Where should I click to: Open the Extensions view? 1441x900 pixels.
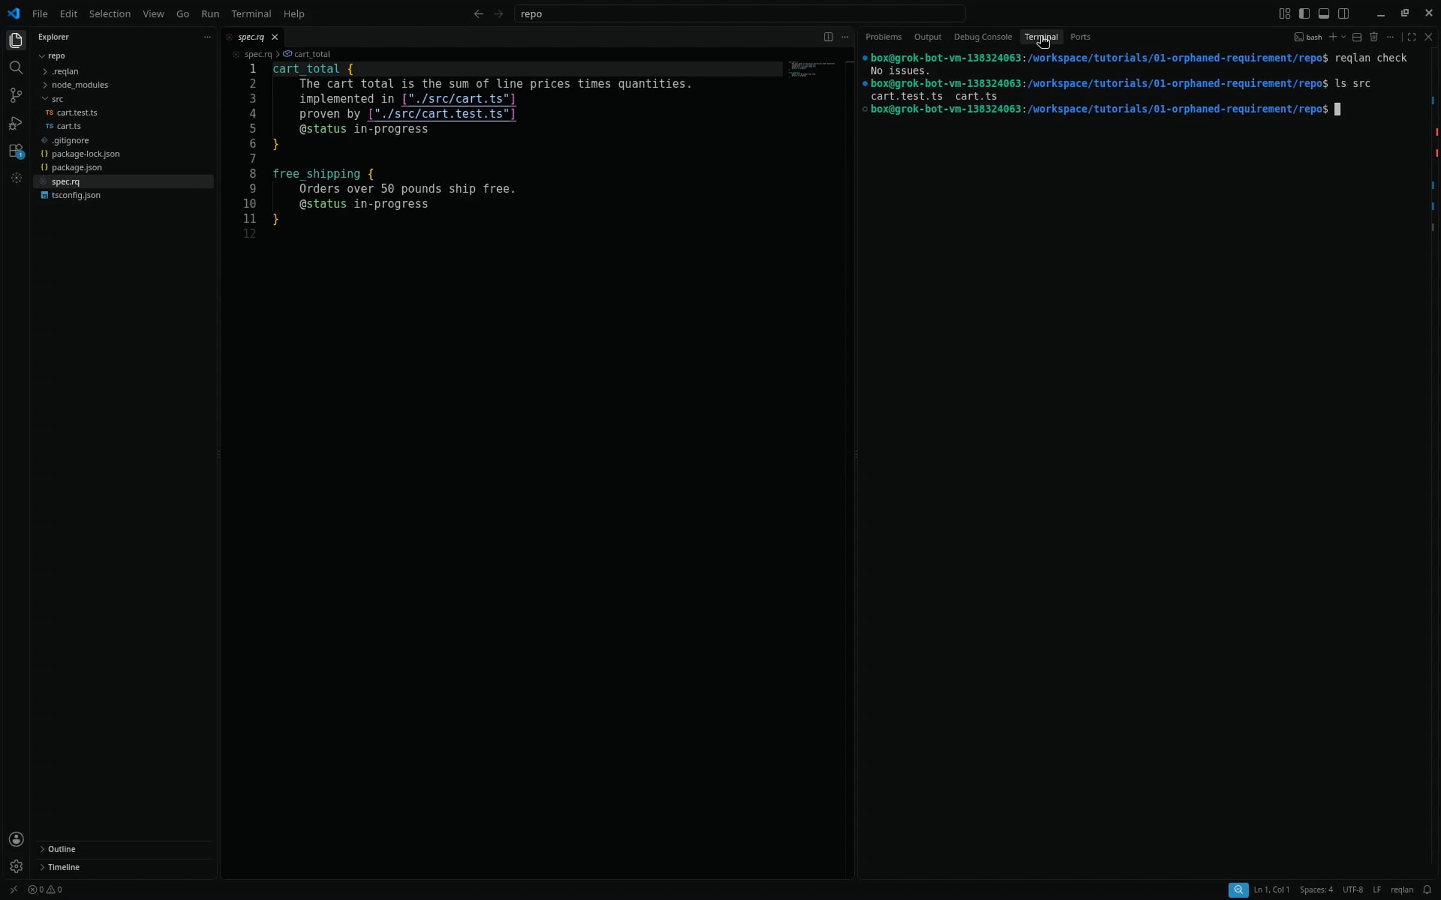(x=16, y=151)
